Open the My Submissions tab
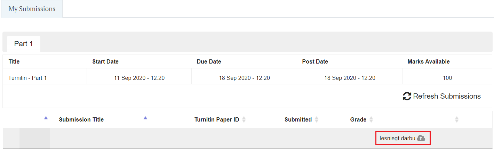The image size is (494, 150). coord(32,9)
